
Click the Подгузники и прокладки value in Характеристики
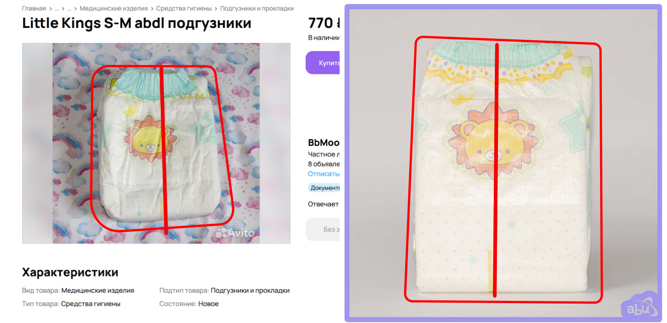coord(250,290)
